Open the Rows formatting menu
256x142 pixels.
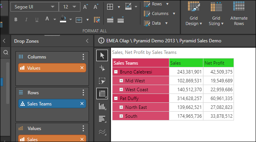pos(156,4)
